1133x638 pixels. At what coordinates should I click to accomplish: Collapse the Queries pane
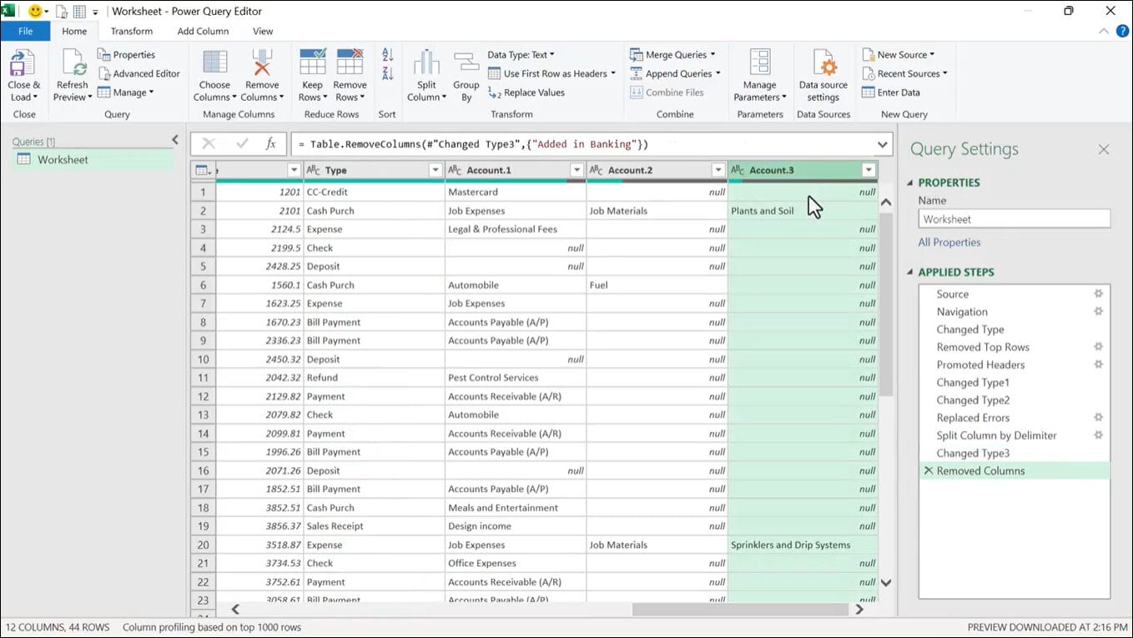(x=175, y=140)
